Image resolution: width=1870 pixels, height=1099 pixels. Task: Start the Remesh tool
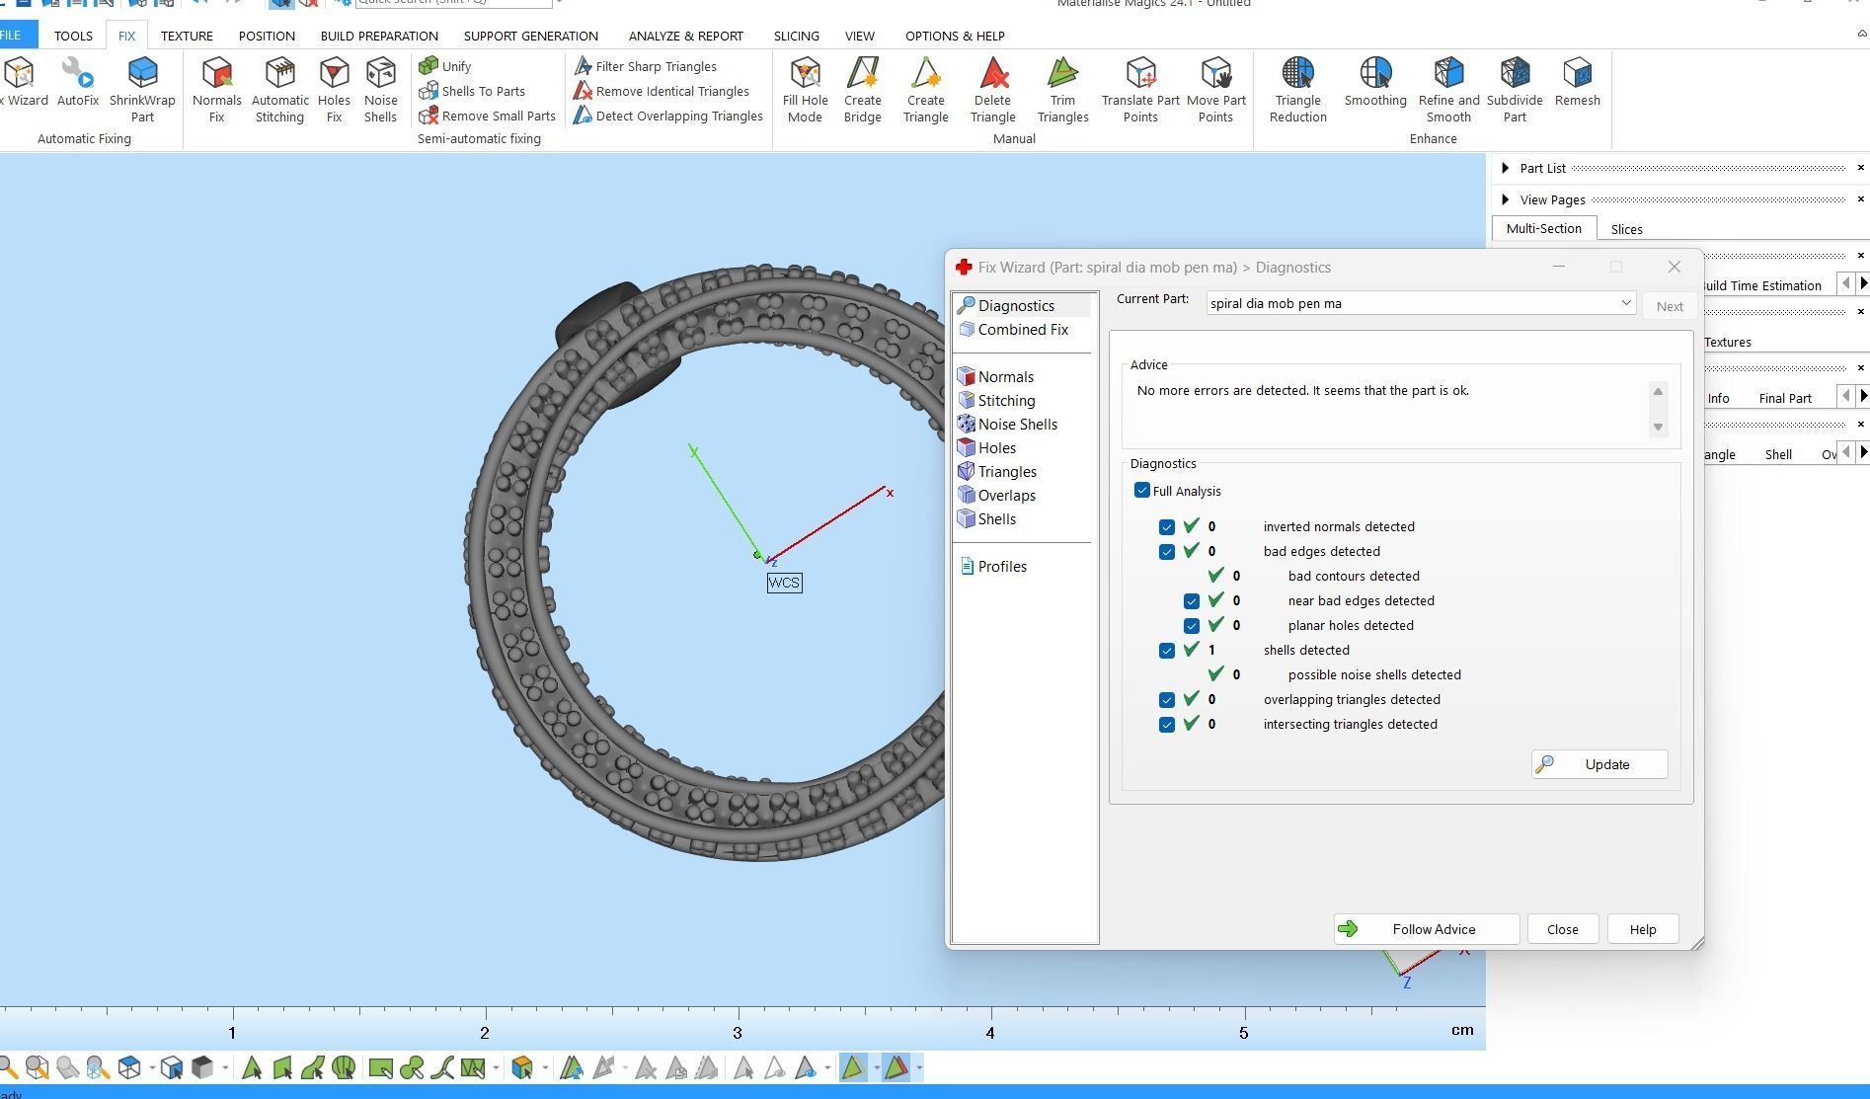pyautogui.click(x=1577, y=82)
